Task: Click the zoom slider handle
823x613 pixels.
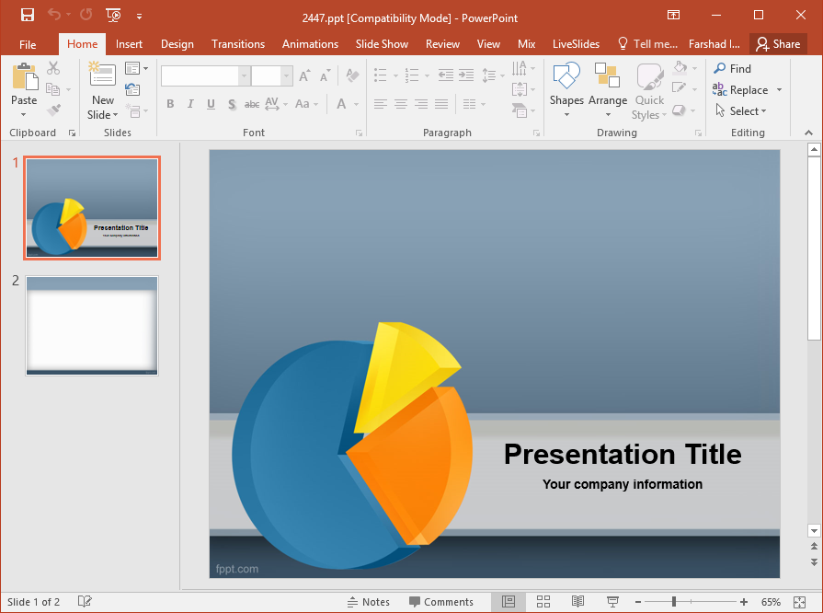Action: 673,602
